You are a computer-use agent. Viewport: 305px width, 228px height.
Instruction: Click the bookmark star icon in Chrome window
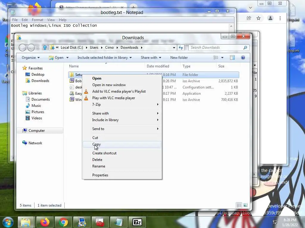(258, 18)
